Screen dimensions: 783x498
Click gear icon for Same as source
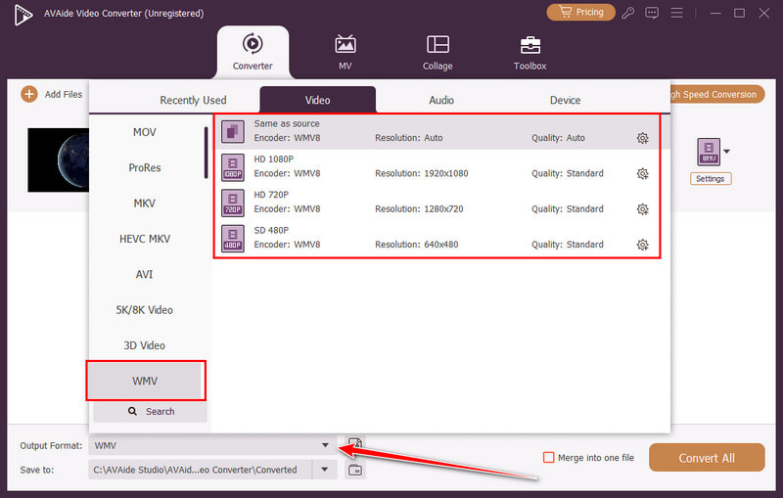coord(642,138)
